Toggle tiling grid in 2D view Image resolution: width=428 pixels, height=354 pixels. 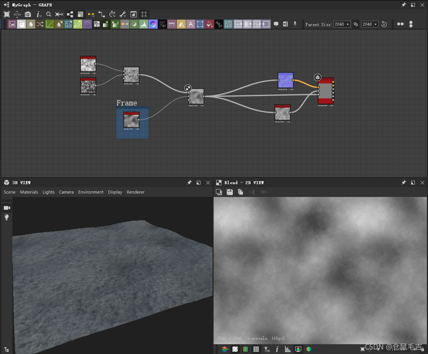point(256,349)
